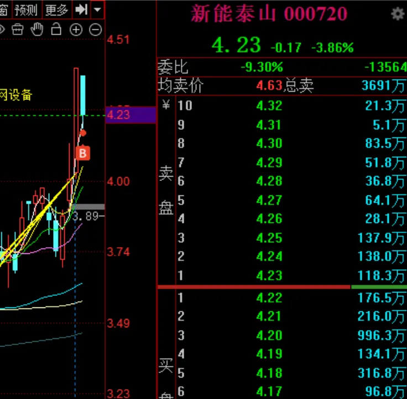Toggle the padlock chart lock
This screenshot has height=399, width=407.
[56, 30]
